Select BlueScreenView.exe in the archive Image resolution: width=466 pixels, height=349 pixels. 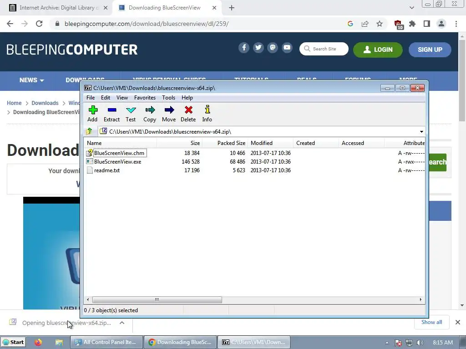117,162
